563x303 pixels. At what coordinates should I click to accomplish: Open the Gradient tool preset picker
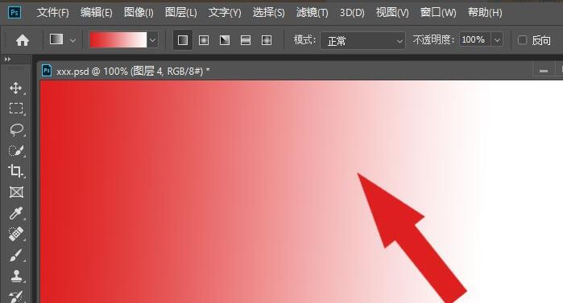tap(56, 39)
